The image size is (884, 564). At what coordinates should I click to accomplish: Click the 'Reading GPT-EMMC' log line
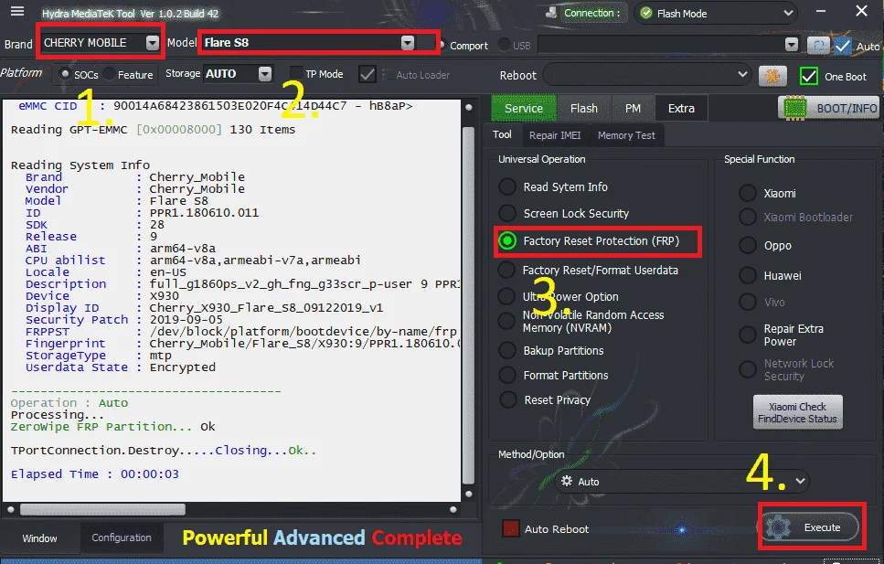point(153,130)
